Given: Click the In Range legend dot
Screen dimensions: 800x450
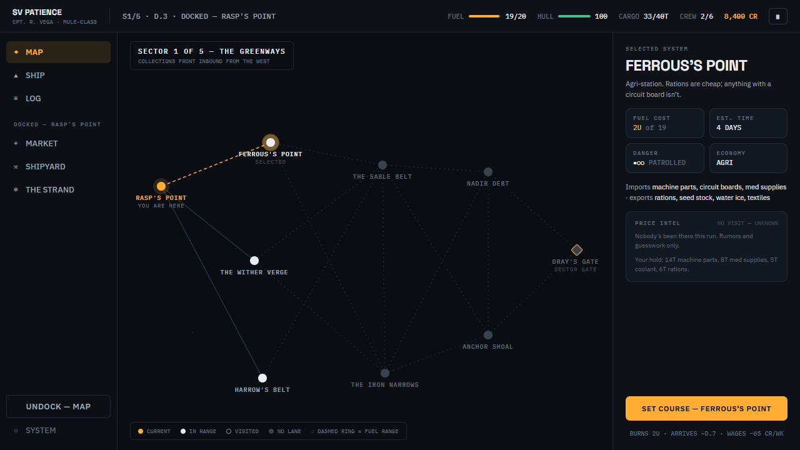Looking at the screenshot, I should point(183,431).
